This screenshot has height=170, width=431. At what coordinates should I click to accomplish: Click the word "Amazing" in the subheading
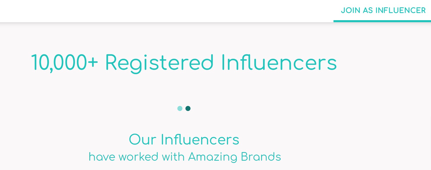pyautogui.click(x=213, y=157)
